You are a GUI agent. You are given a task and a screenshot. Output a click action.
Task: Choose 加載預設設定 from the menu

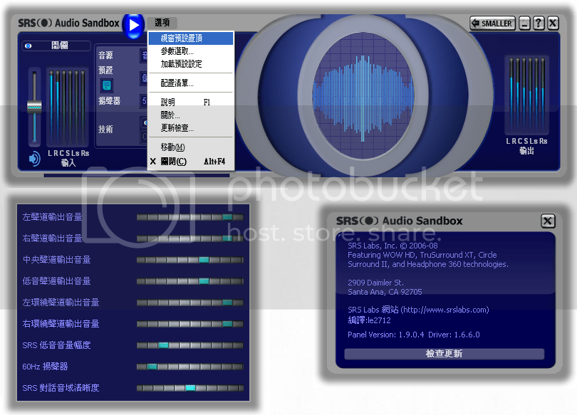[191, 64]
